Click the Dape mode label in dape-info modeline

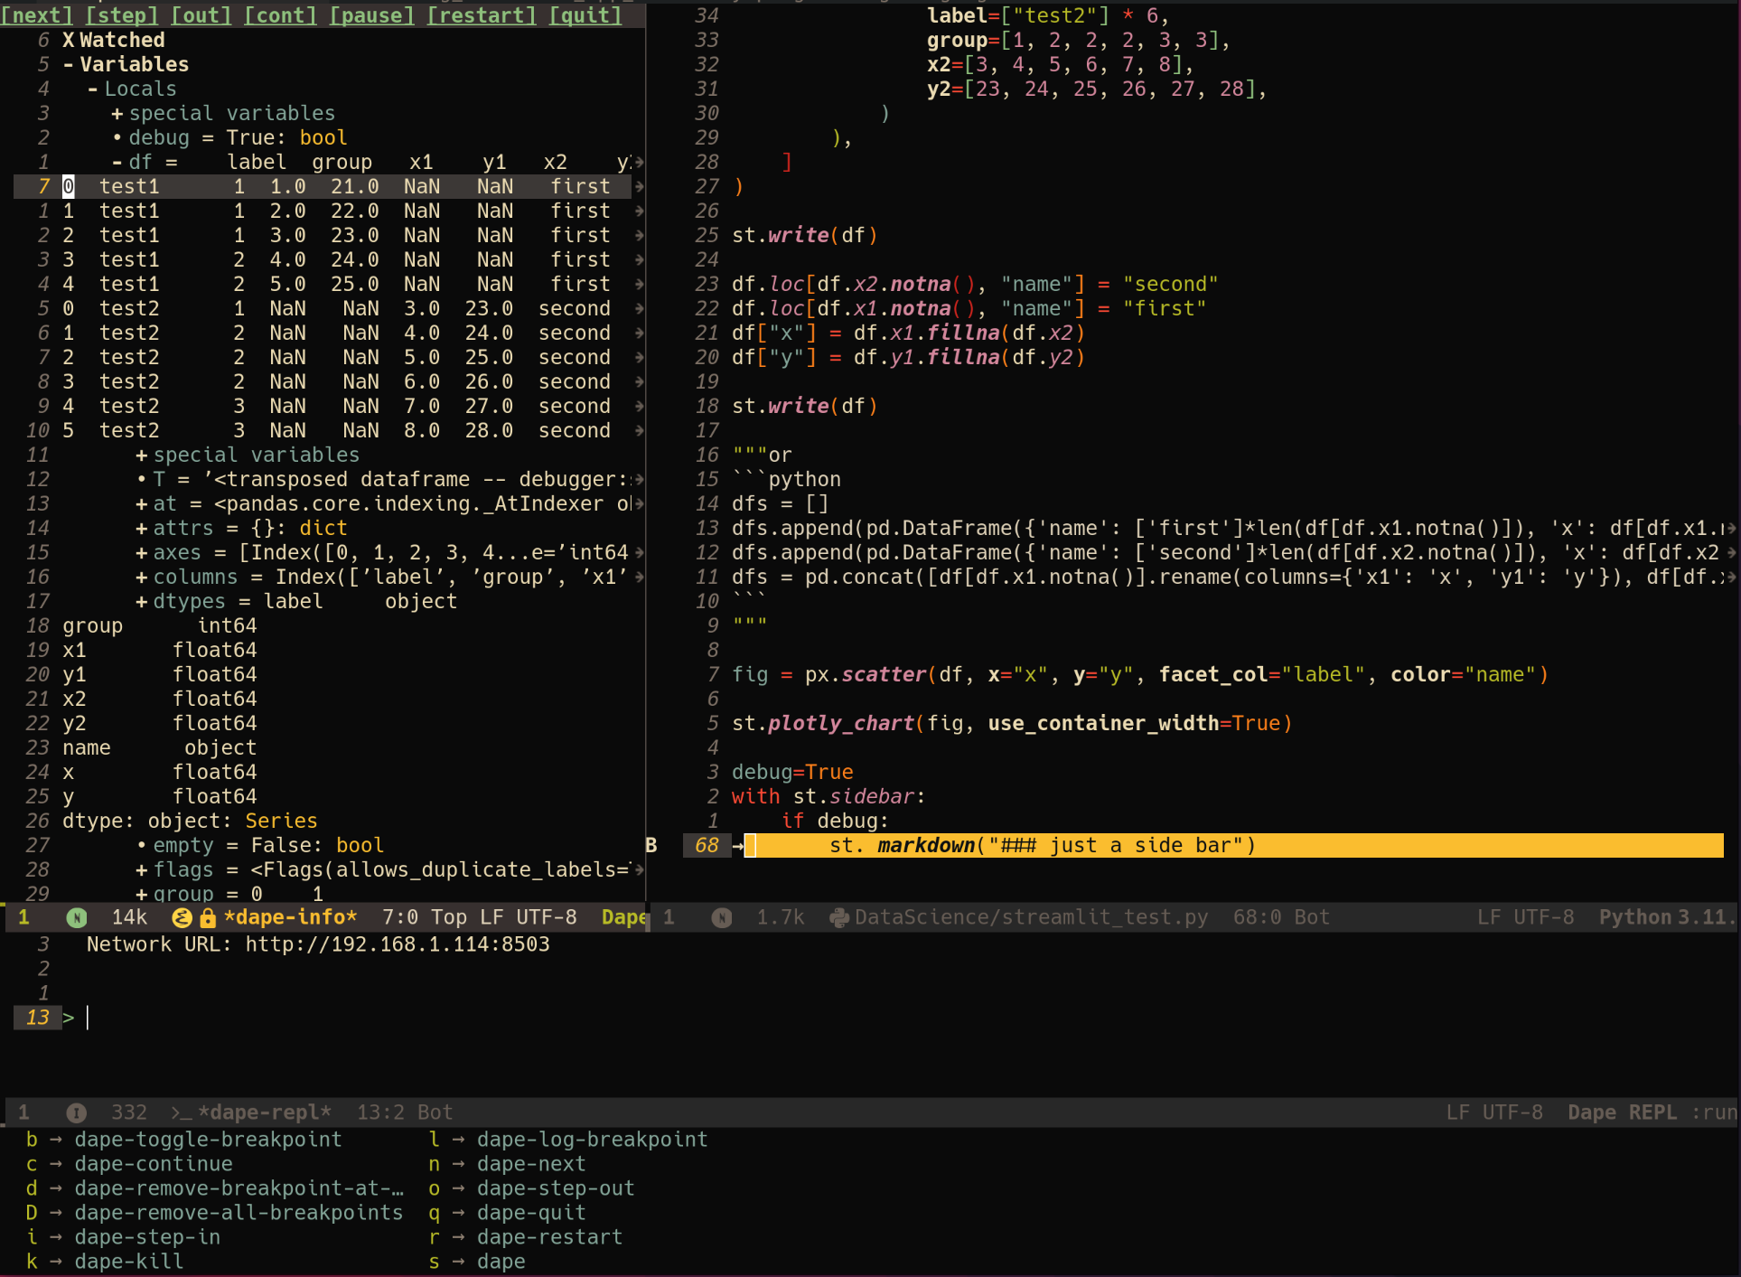(x=623, y=917)
